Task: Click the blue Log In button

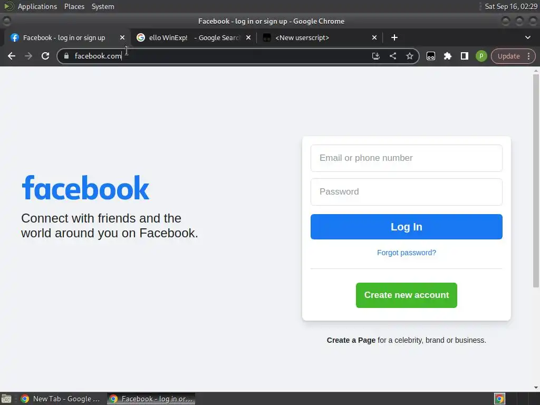Action: click(x=407, y=227)
